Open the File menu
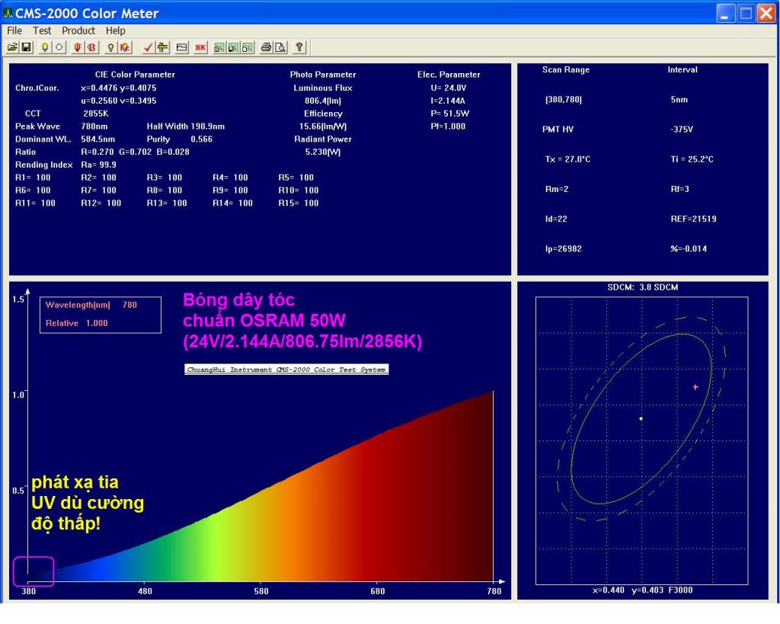This screenshot has width=780, height=624. point(14,30)
